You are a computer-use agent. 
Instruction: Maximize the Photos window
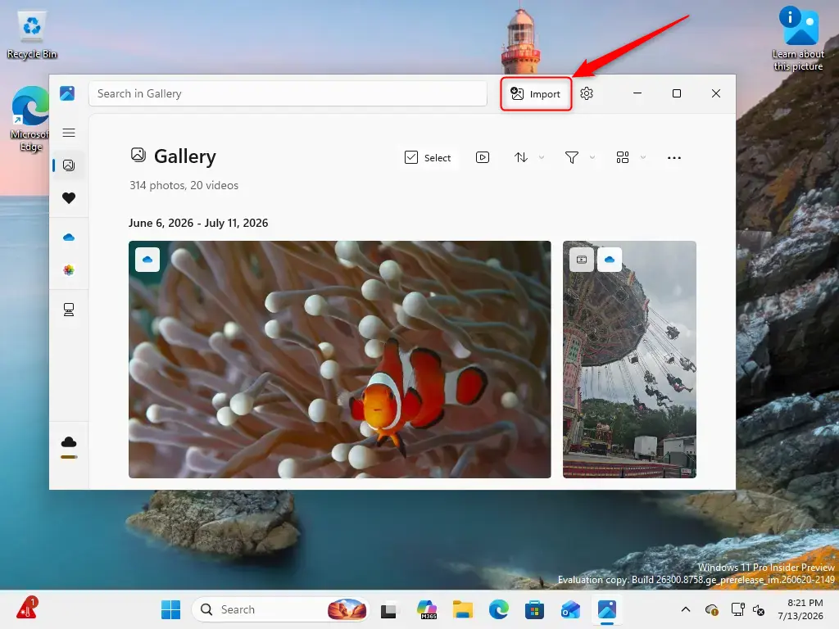coord(676,93)
